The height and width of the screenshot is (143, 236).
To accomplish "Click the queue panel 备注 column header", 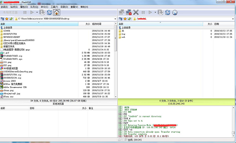I will 102,108.
